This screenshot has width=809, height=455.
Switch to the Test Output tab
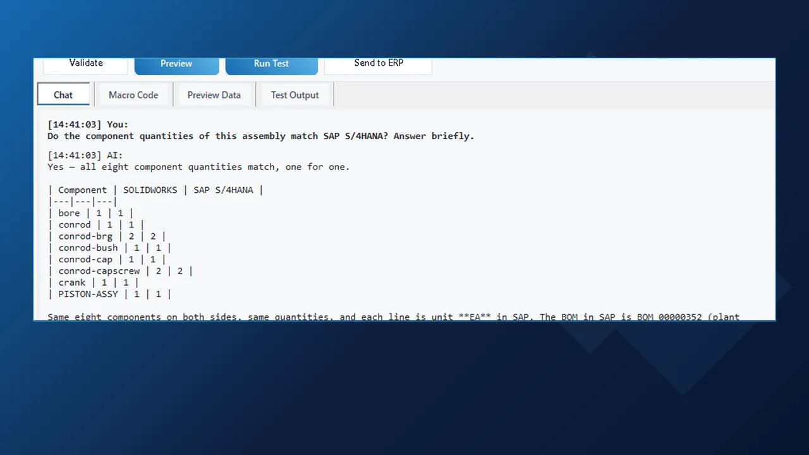tap(295, 95)
